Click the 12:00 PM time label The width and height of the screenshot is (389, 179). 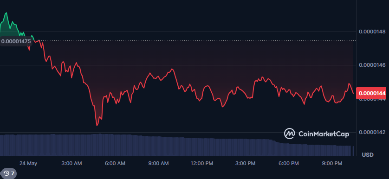(x=201, y=163)
